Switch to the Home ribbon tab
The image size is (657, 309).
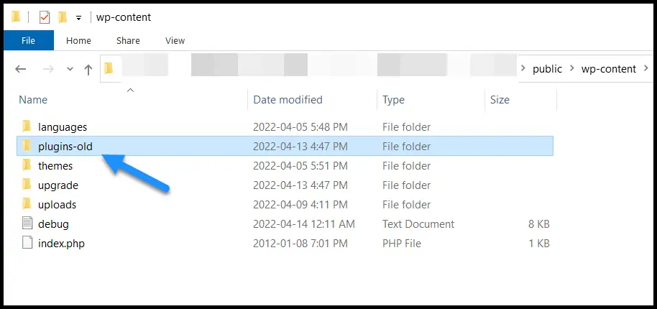click(78, 41)
